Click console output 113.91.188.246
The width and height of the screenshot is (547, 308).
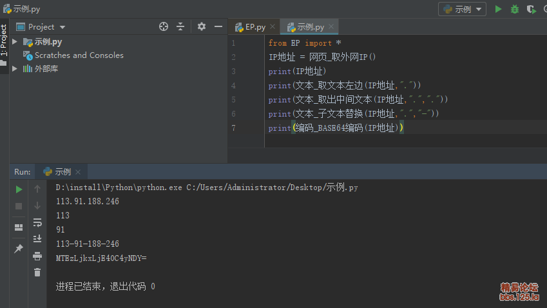[x=88, y=201]
